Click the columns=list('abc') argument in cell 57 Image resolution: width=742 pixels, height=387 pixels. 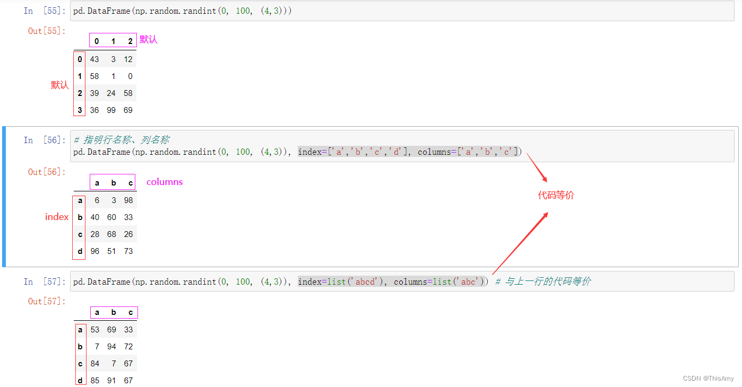coord(439,282)
